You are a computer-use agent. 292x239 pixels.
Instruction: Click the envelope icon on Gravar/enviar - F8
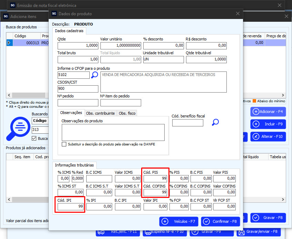click(x=242, y=232)
